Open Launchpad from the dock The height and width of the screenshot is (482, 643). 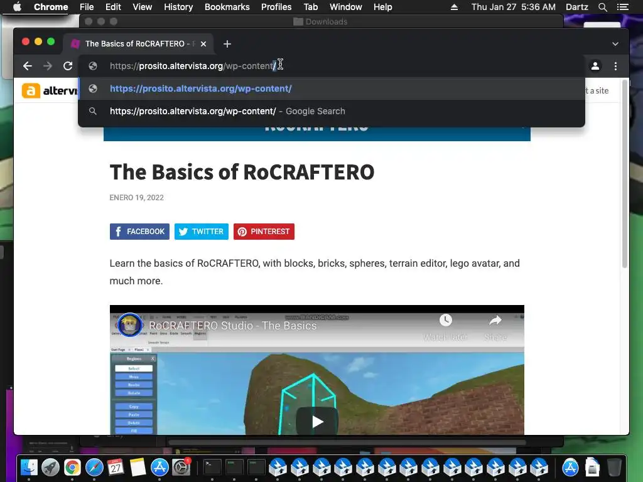[x=50, y=467]
